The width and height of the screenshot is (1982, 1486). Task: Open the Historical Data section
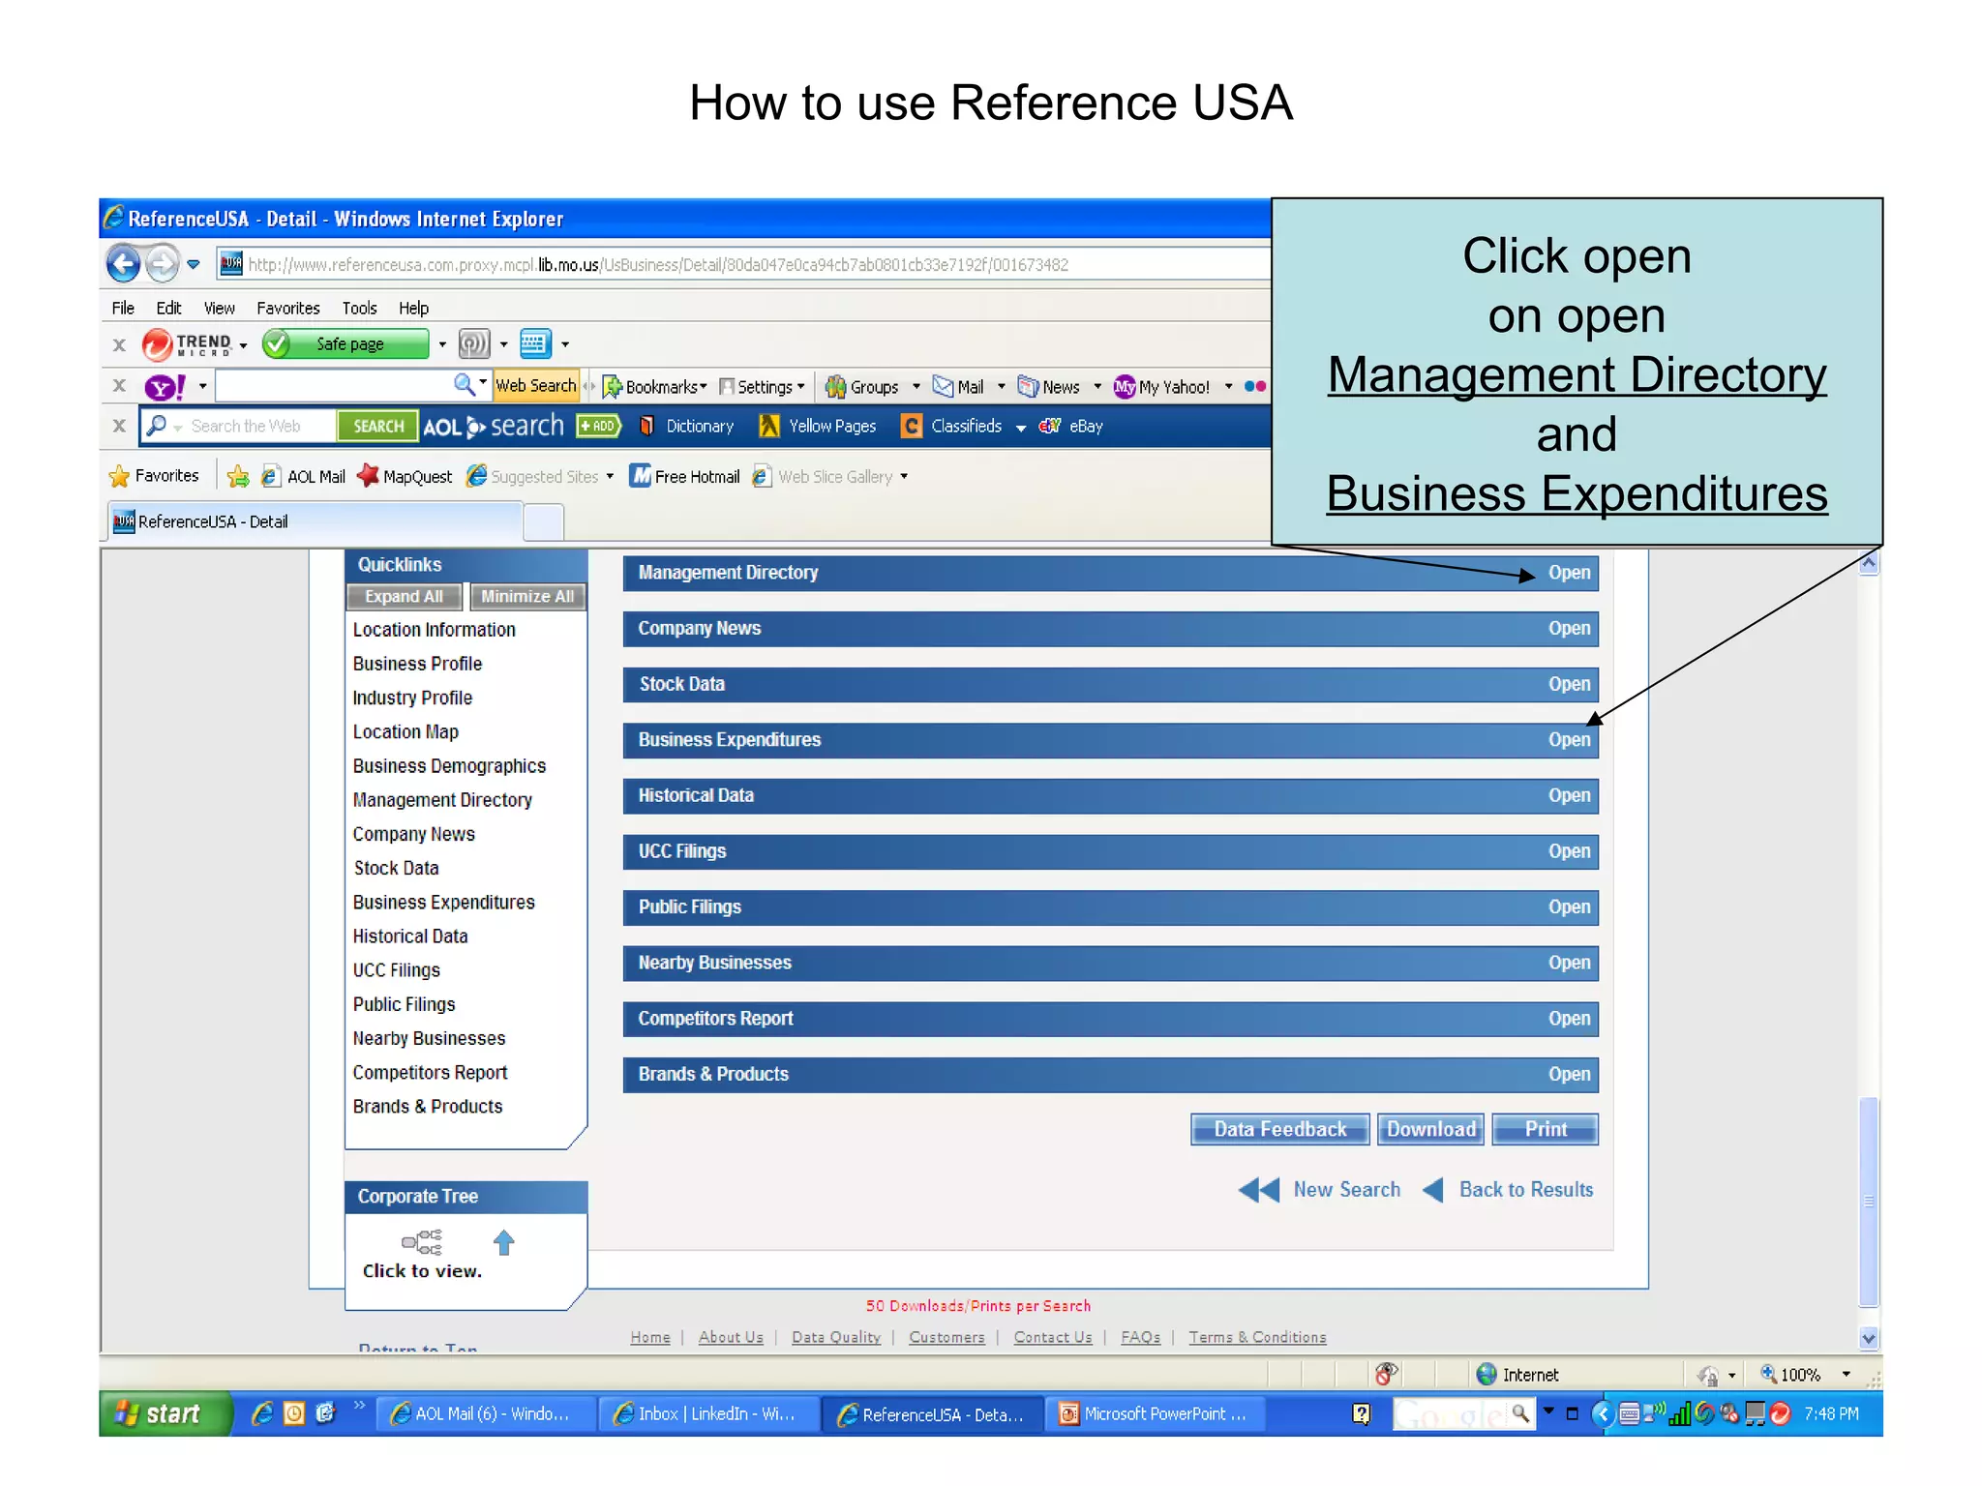click(x=1569, y=795)
